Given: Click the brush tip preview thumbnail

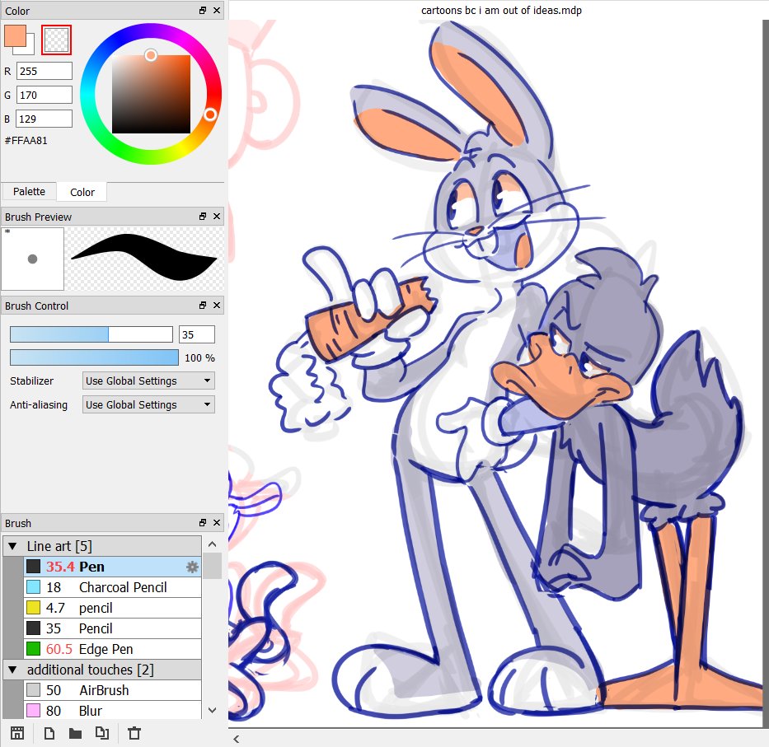Looking at the screenshot, I should pos(33,259).
